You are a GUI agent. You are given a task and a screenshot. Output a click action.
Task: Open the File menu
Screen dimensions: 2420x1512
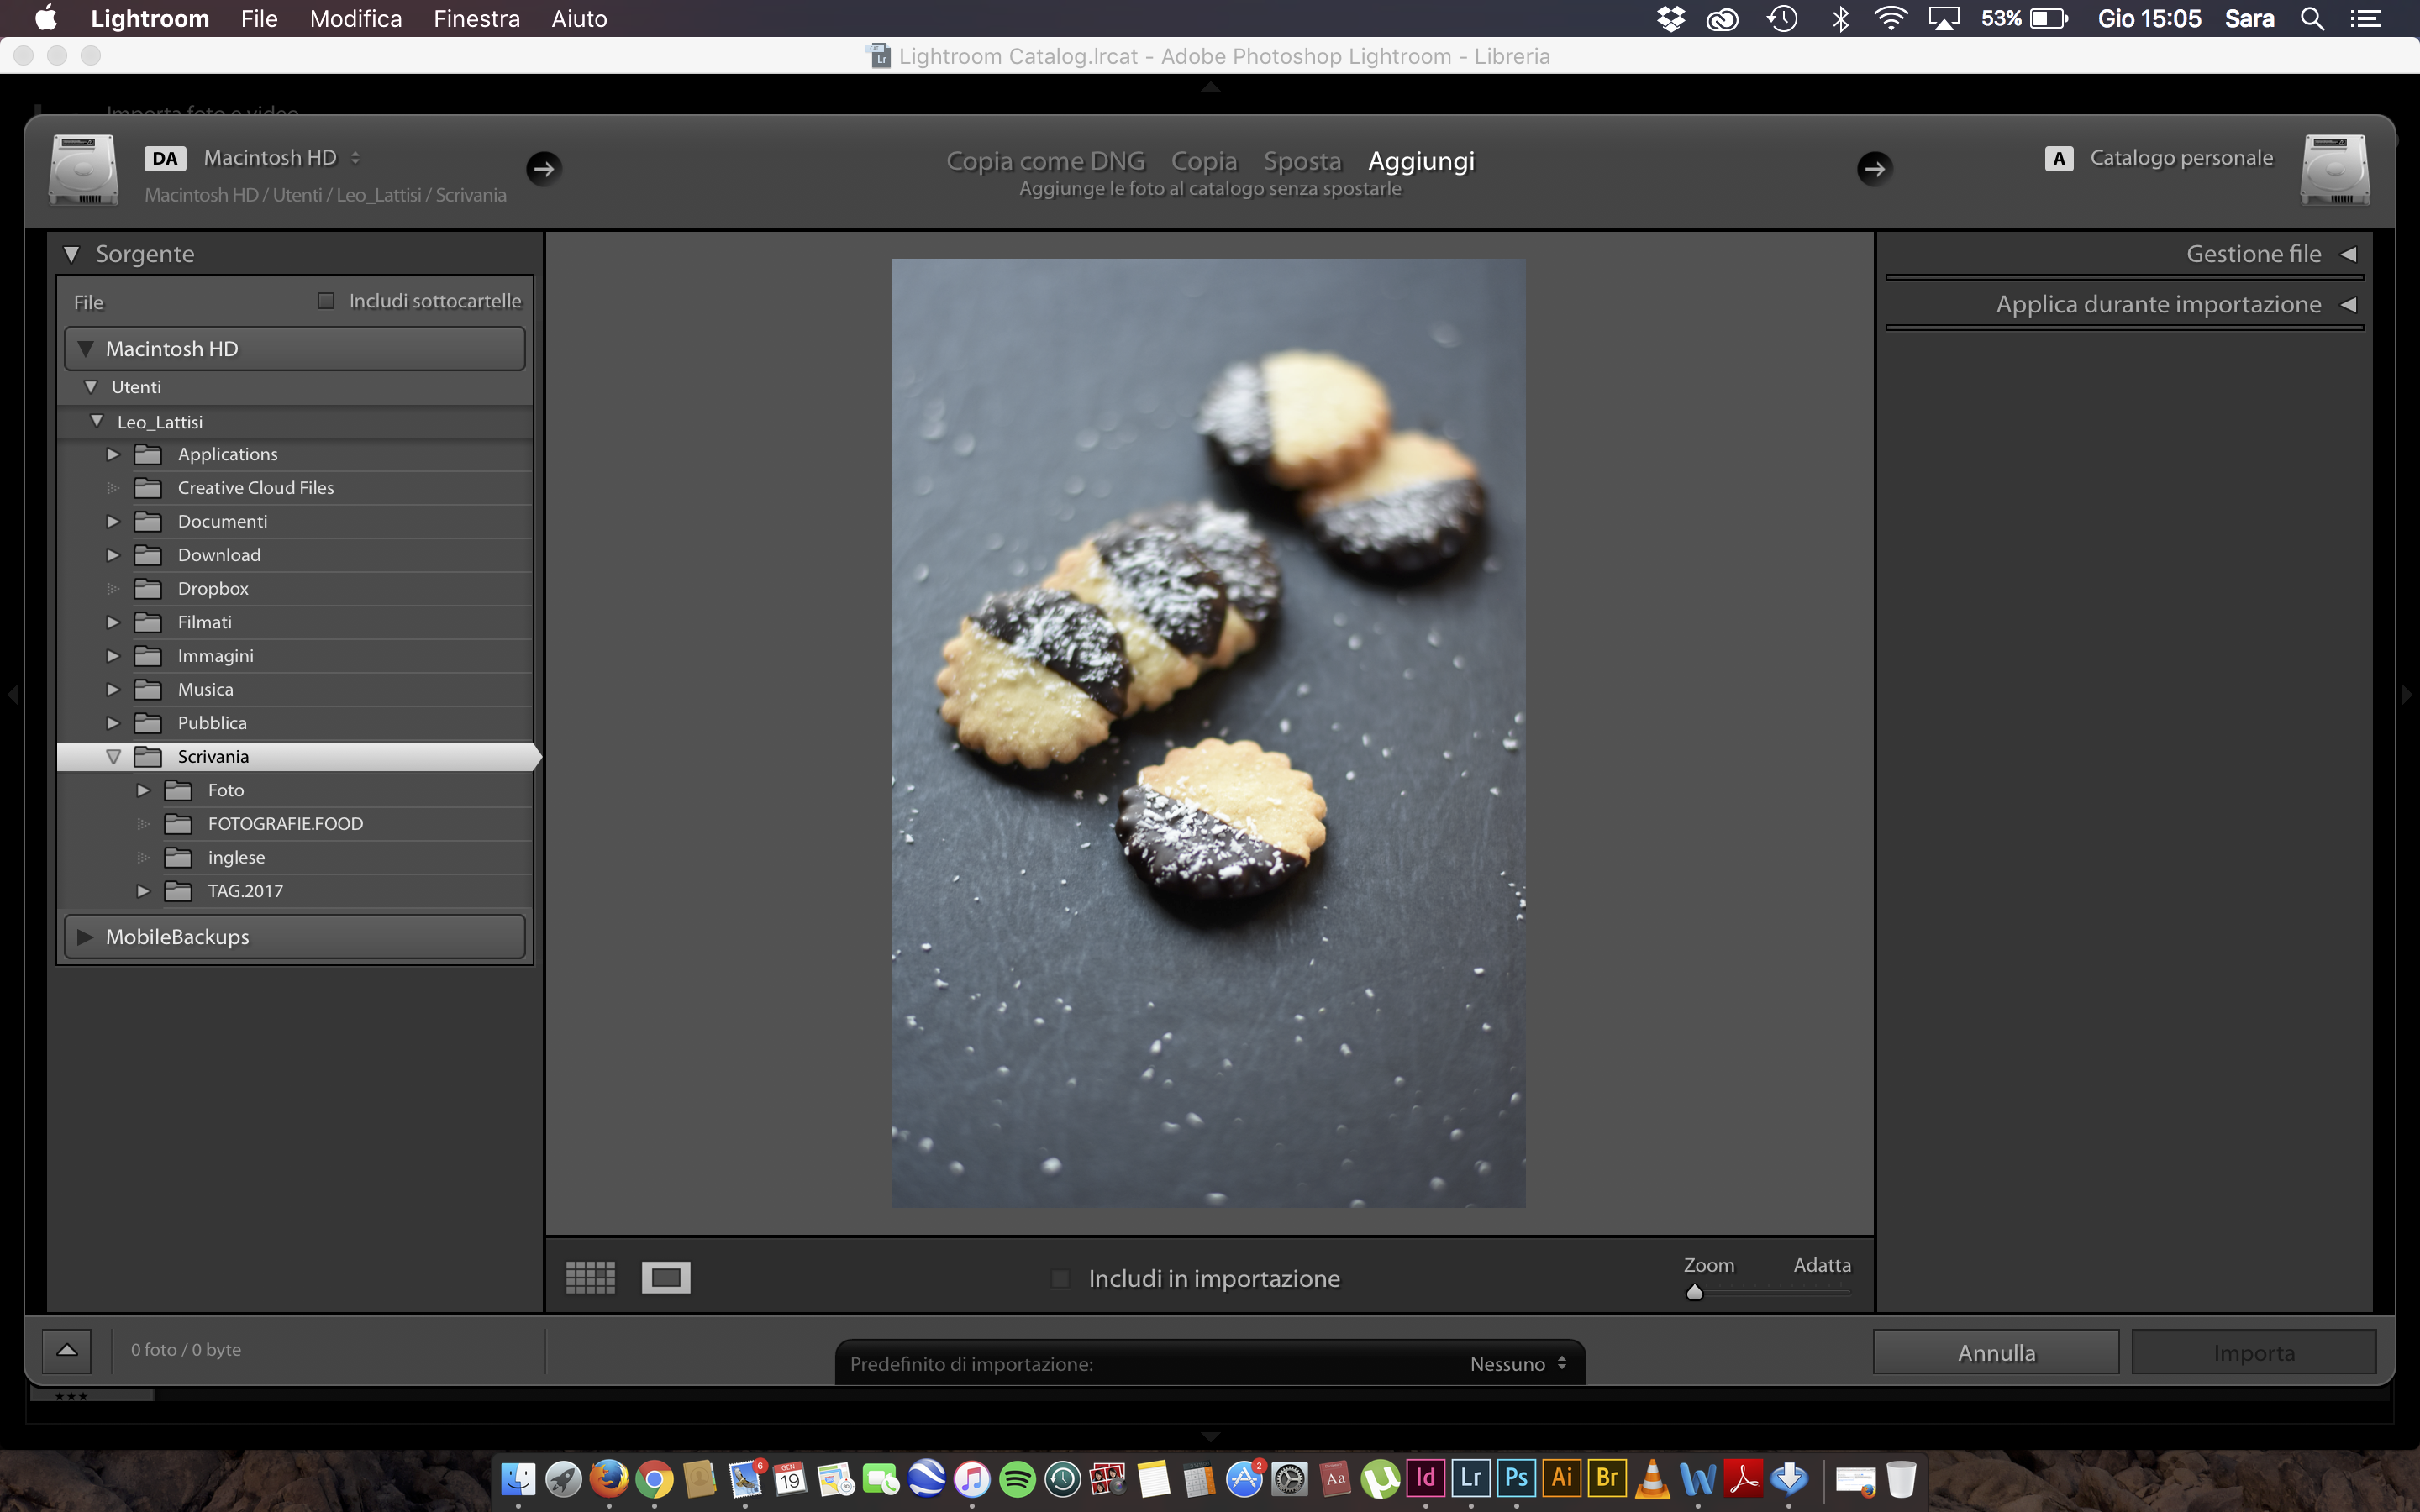tap(259, 19)
